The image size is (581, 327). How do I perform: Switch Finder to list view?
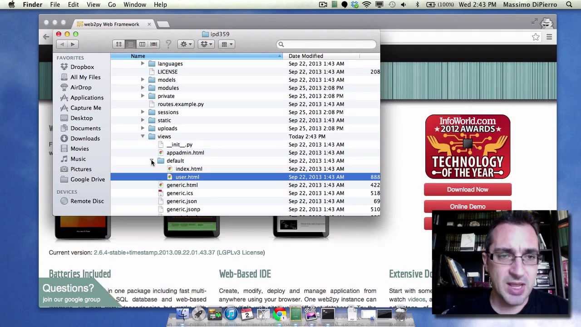tap(130, 44)
